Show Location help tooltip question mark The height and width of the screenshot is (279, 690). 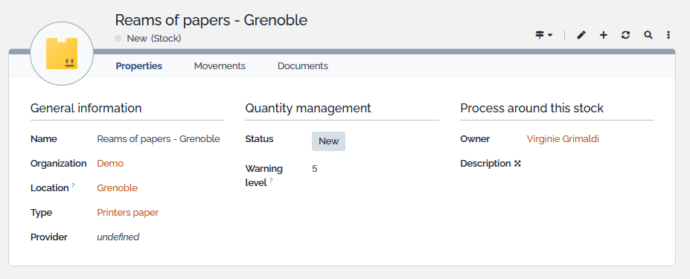pyautogui.click(x=73, y=186)
